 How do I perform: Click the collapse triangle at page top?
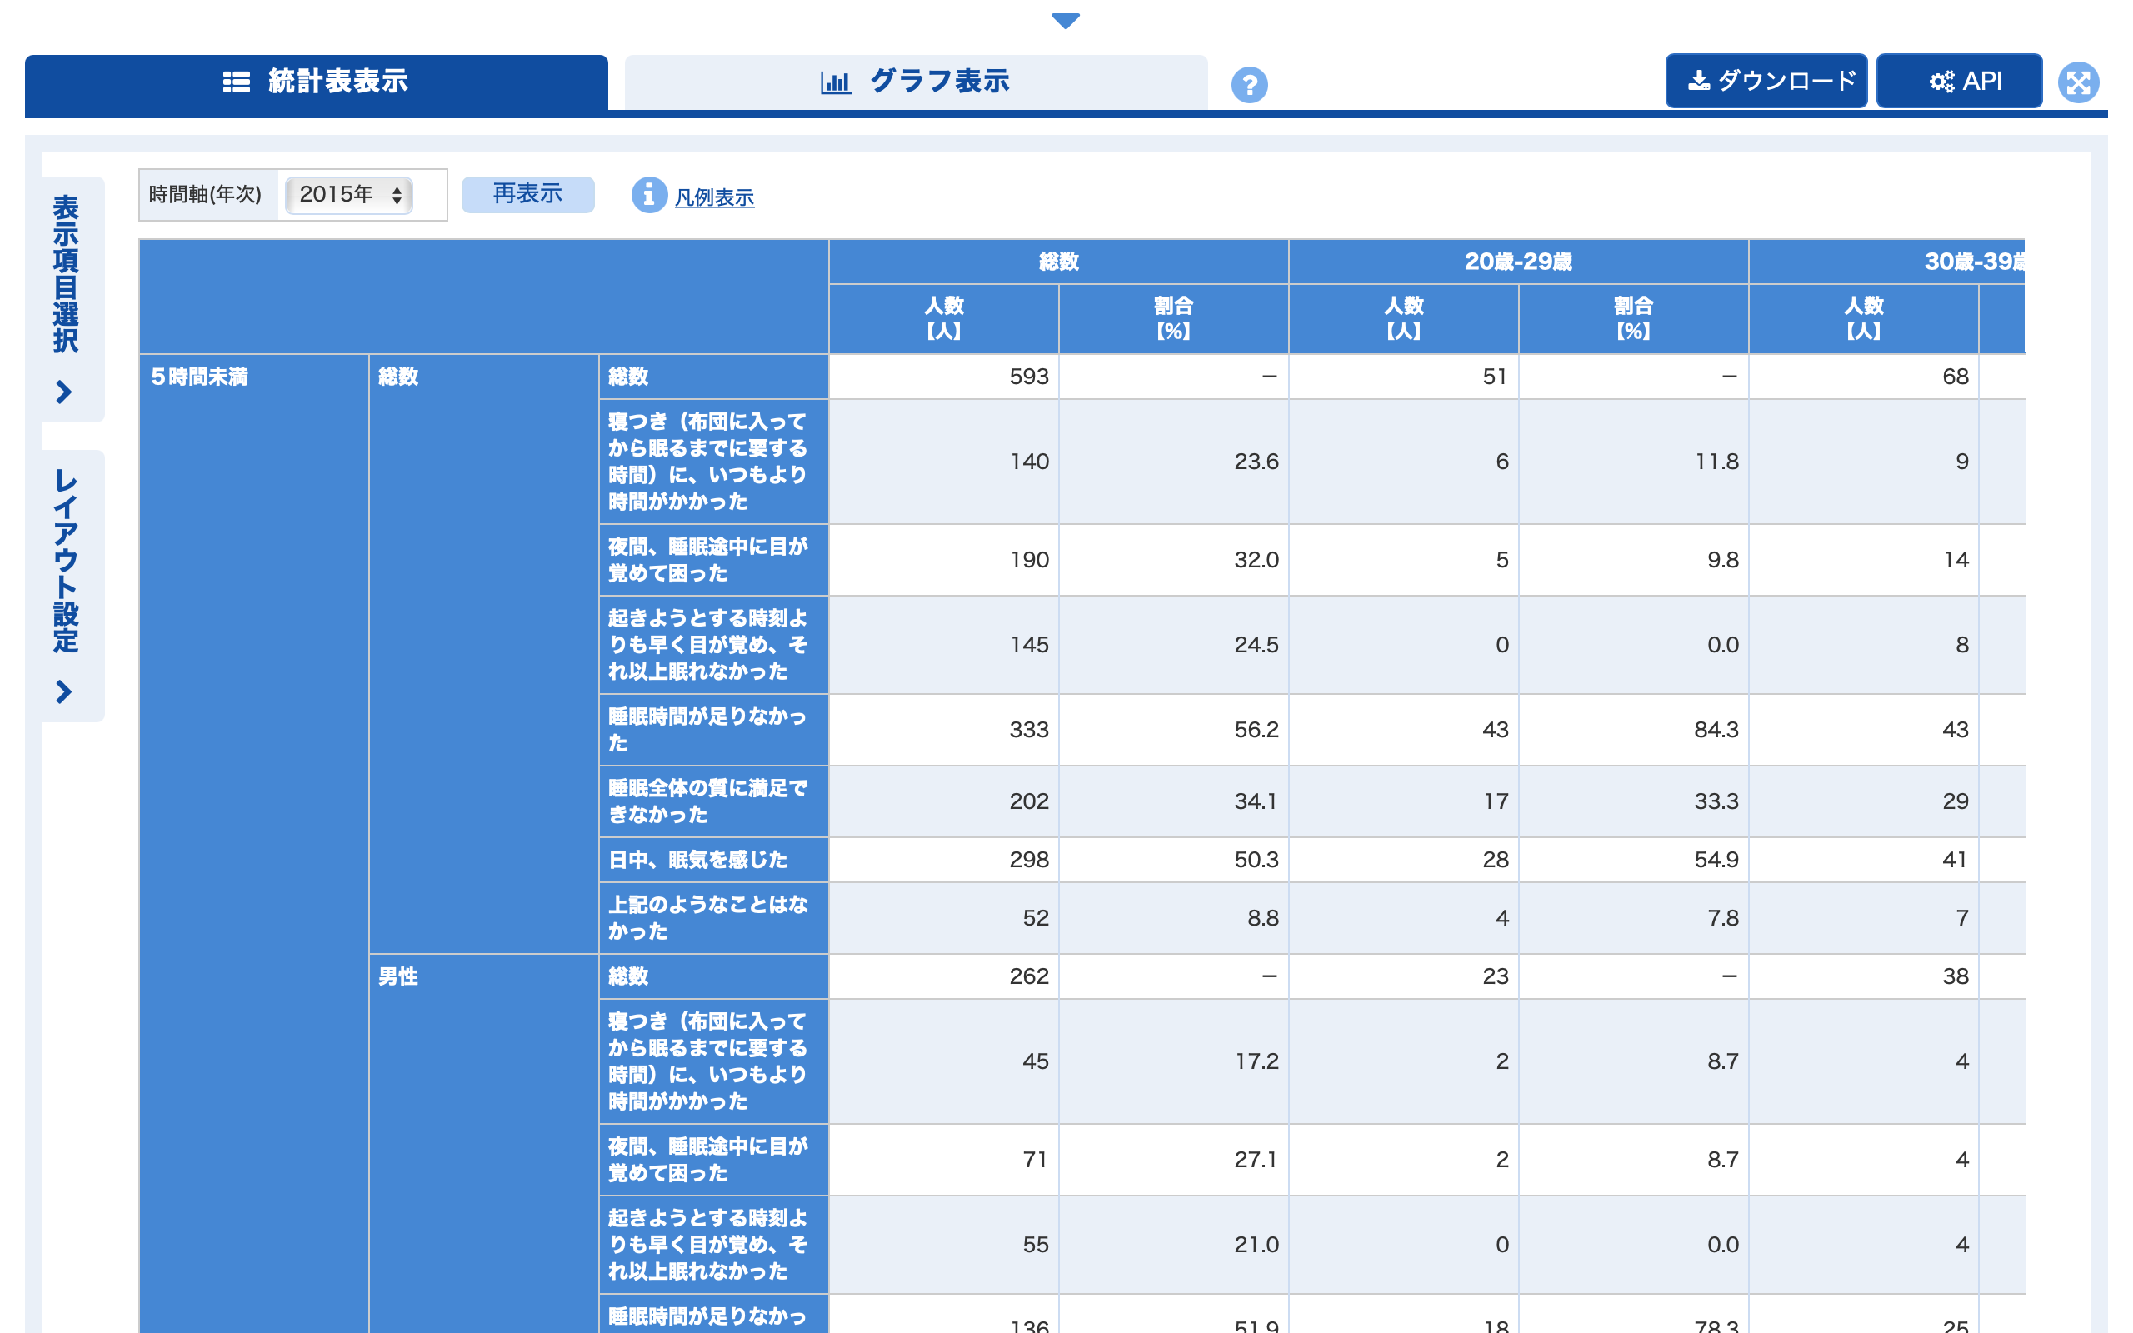[1066, 20]
